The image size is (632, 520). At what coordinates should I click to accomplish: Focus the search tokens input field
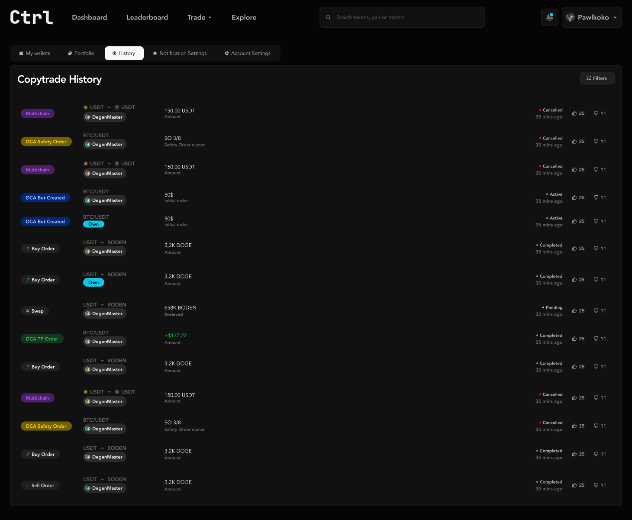click(x=402, y=17)
